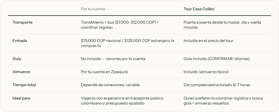
Task: Select 'Día completo estructurado, 6–7 horas' cell
Action: pos(217,85)
